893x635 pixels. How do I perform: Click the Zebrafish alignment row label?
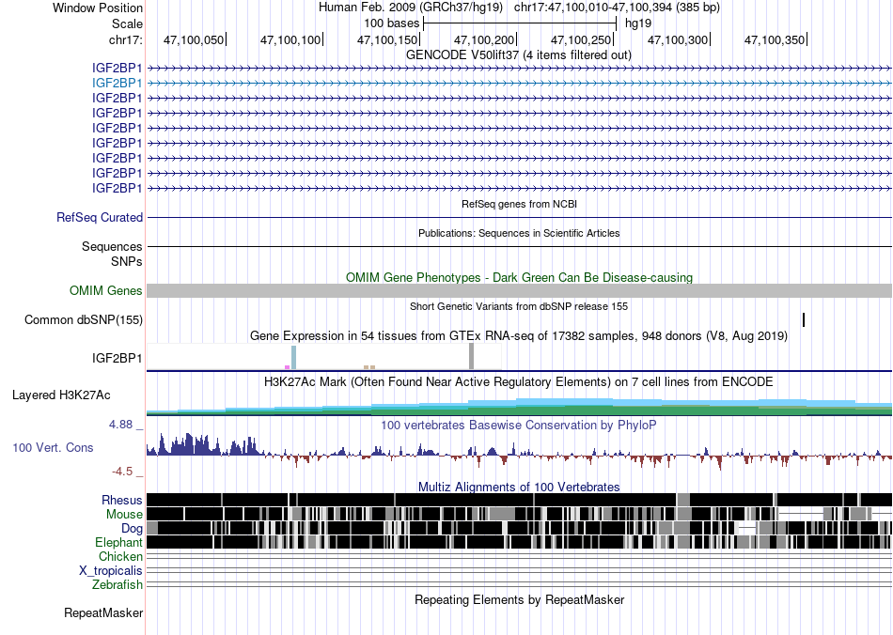click(x=117, y=585)
